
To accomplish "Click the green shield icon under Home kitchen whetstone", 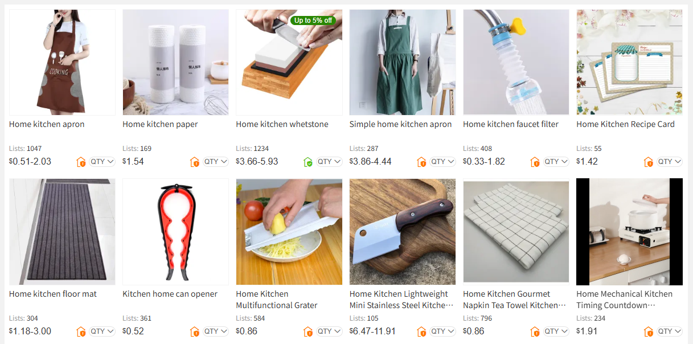I will [x=308, y=162].
